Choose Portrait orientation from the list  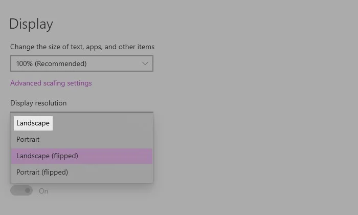(82, 139)
